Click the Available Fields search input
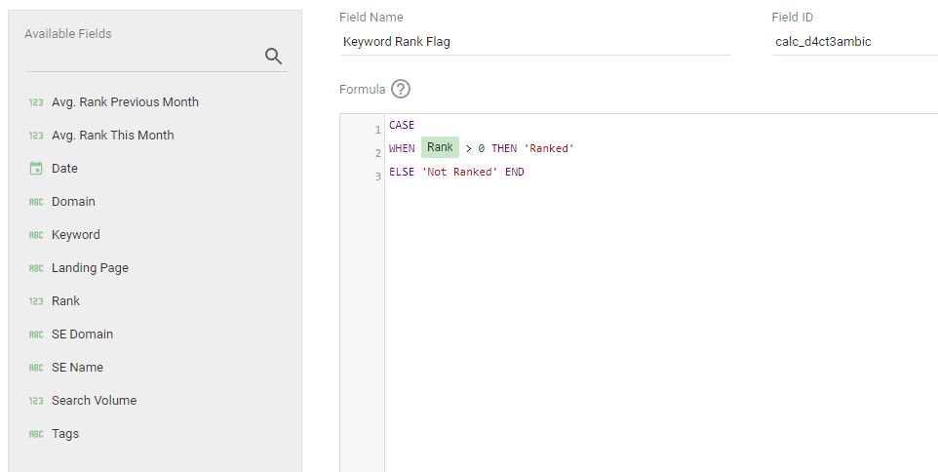The image size is (938, 472). (141, 57)
